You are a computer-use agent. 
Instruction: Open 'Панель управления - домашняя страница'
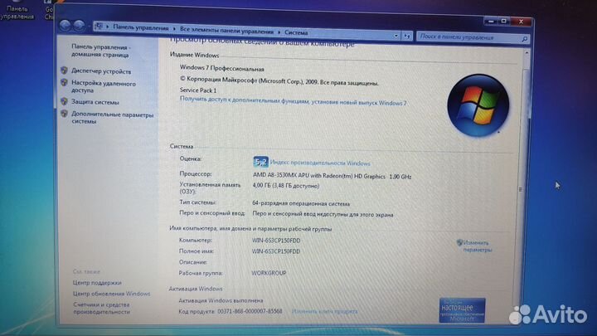pos(101,51)
